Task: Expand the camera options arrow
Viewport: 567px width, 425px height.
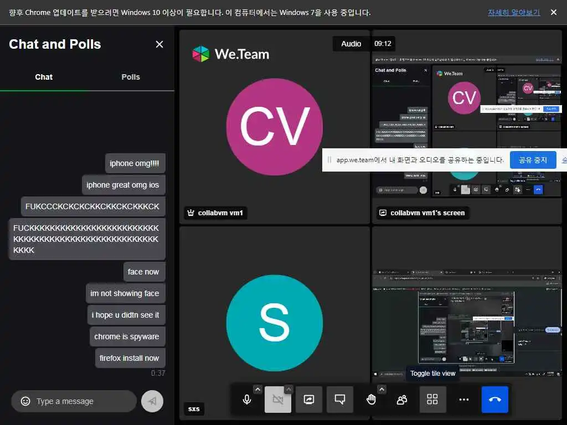Action: tap(288, 389)
